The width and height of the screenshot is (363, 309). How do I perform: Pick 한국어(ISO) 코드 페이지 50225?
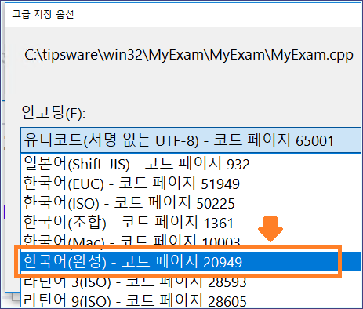click(191, 203)
